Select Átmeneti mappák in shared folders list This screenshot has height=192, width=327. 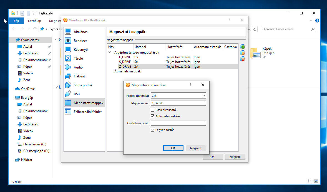(x=127, y=71)
